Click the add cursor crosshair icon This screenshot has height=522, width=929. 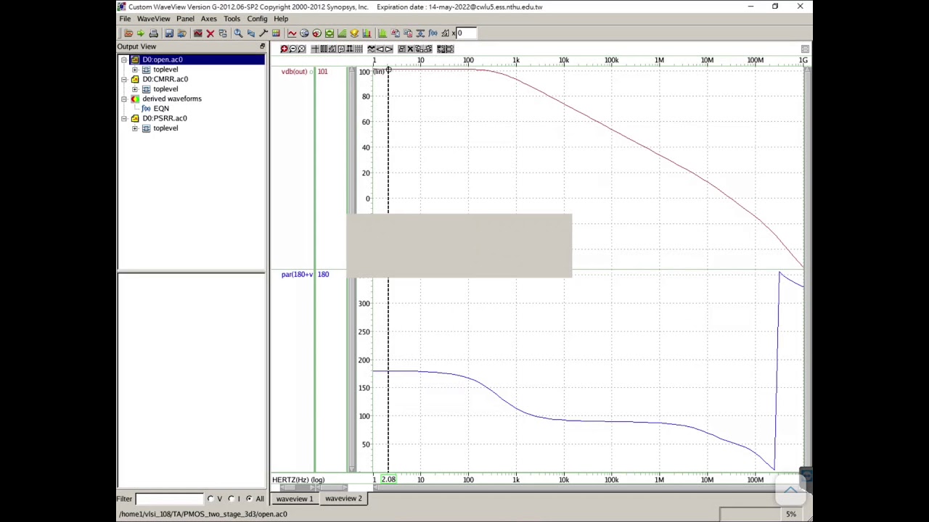tap(315, 49)
